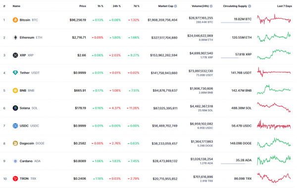This screenshot has height=188, width=297.
Task: Open the Cardano name link
Action: coord(26,161)
